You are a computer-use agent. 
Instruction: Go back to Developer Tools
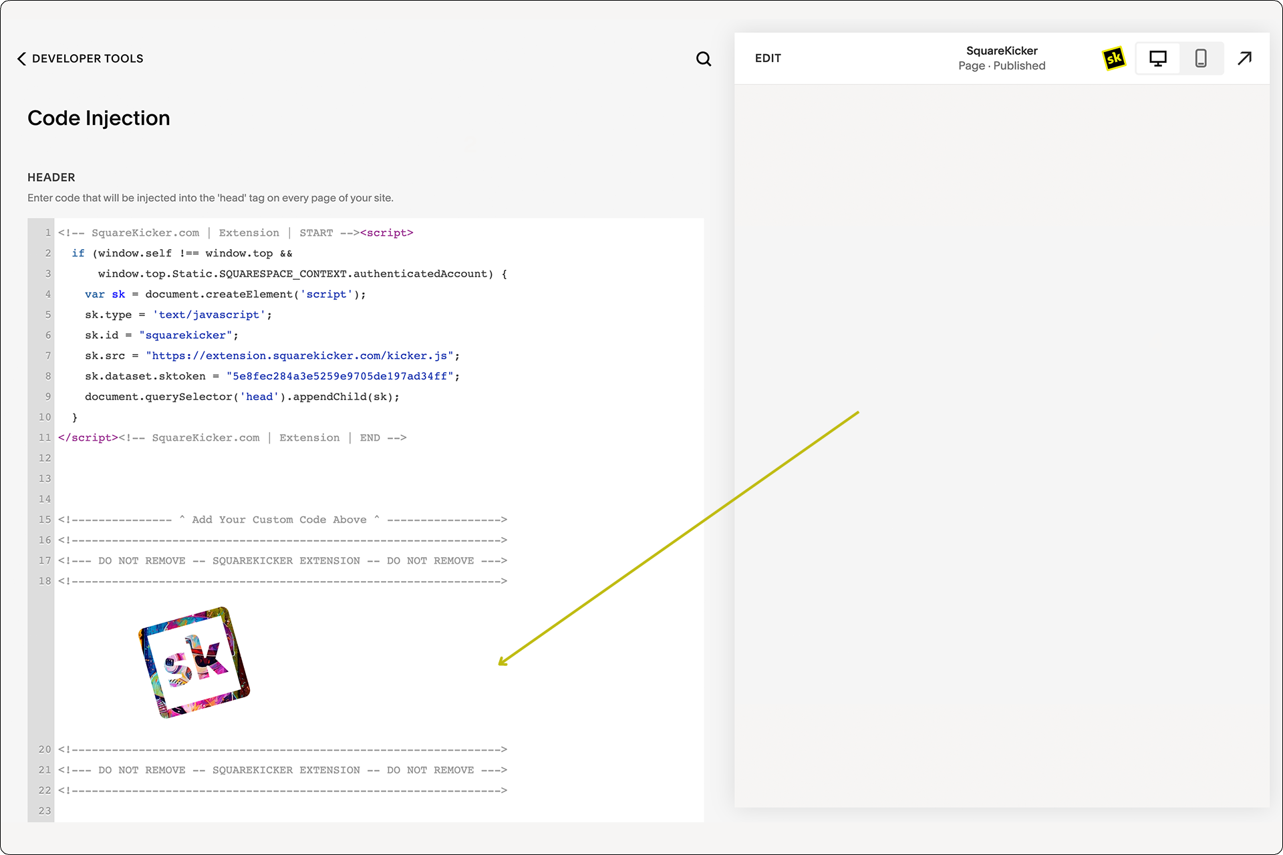point(80,59)
